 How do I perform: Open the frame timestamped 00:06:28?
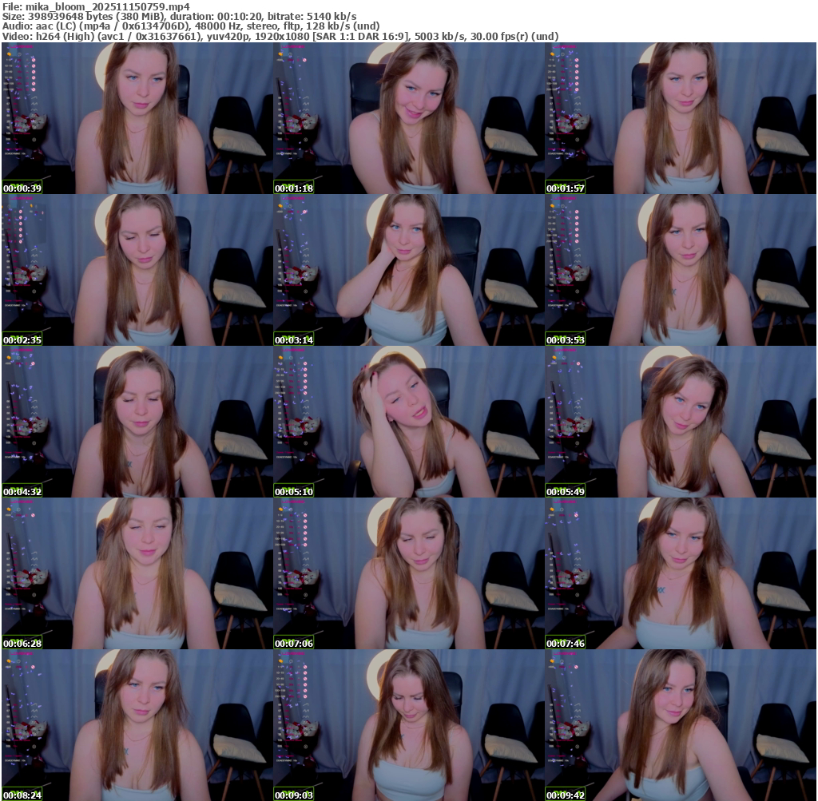point(137,573)
